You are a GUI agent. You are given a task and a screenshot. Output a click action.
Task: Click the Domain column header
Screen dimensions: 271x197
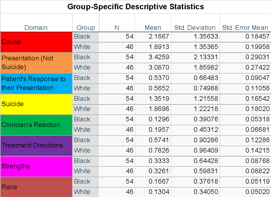(36, 27)
